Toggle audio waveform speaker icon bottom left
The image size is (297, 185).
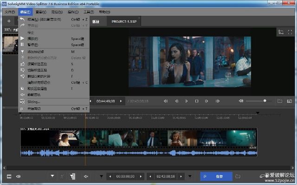[19, 177]
